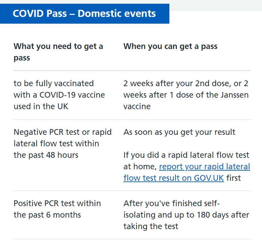
Task: Open the report rapid lateral flow test link
Action: [x=187, y=172]
